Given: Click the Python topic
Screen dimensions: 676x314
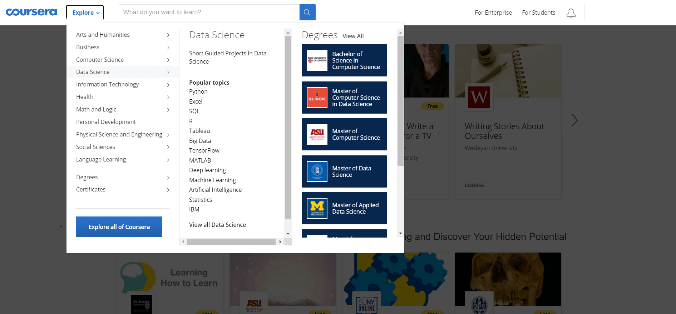Looking at the screenshot, I should click(198, 91).
